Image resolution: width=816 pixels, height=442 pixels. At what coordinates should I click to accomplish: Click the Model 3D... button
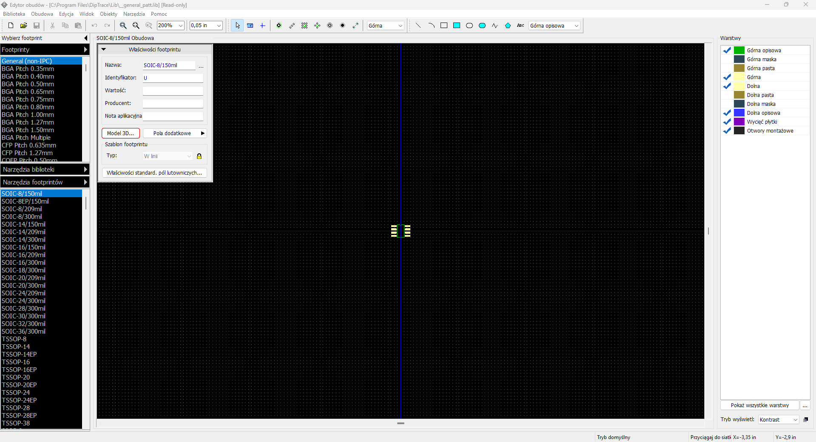pos(121,133)
